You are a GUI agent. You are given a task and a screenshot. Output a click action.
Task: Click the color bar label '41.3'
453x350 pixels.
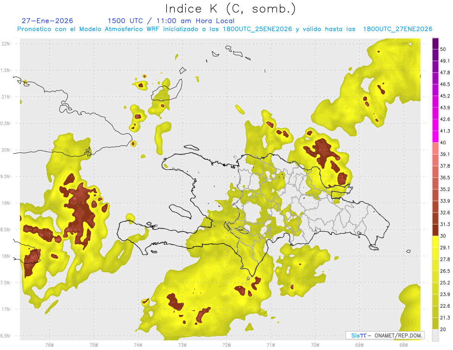pos(445,131)
